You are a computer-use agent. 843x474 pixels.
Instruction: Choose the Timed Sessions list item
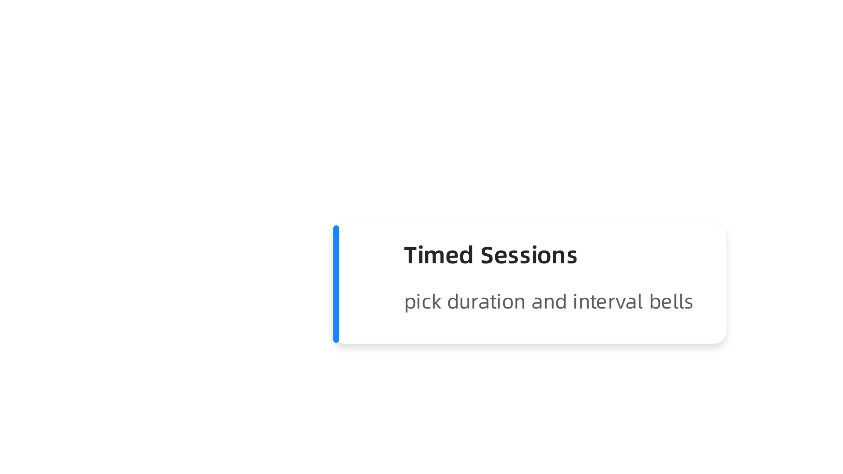pos(530,284)
